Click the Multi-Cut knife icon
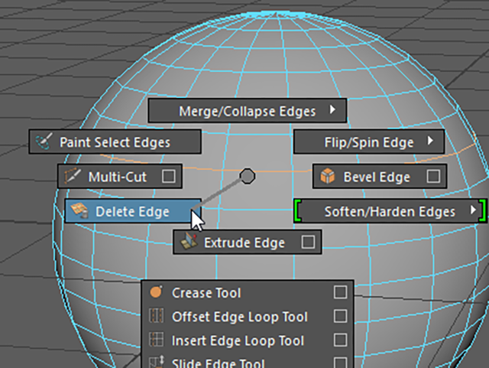The width and height of the screenshot is (489, 368). coord(73,176)
